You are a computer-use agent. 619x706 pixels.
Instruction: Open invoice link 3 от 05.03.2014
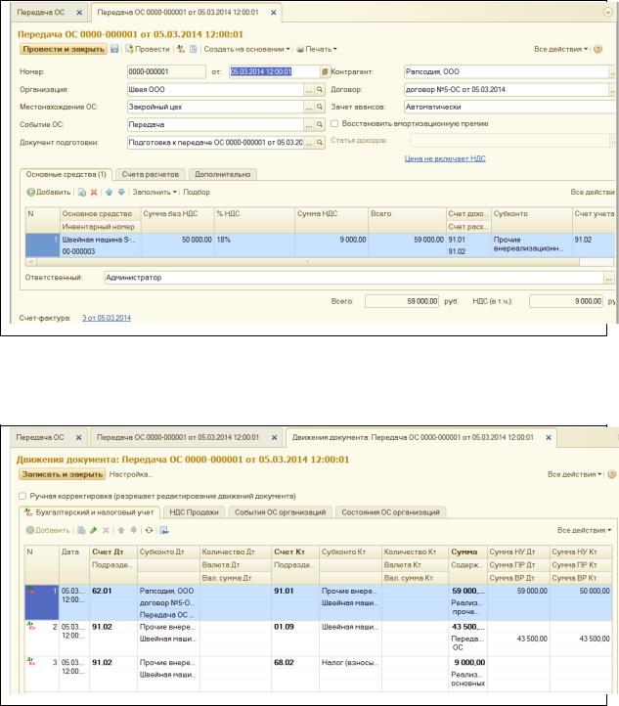click(x=107, y=318)
